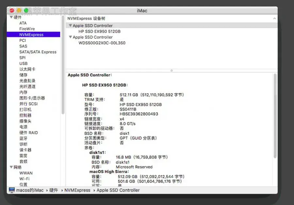Open USB hardware section

click(x=24, y=64)
